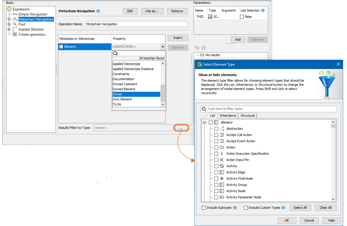347x226 pixels.
Task: Click the Results Filter by Type field
Action: [133, 128]
